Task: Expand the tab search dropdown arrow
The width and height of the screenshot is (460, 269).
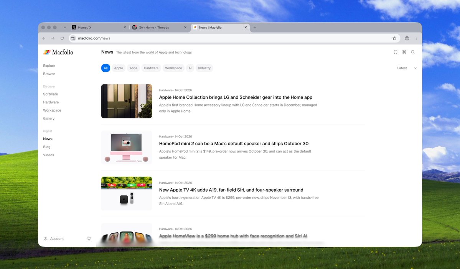Action: click(x=65, y=28)
